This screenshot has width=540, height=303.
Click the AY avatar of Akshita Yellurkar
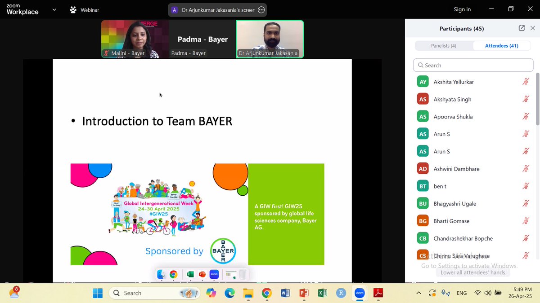(x=423, y=82)
